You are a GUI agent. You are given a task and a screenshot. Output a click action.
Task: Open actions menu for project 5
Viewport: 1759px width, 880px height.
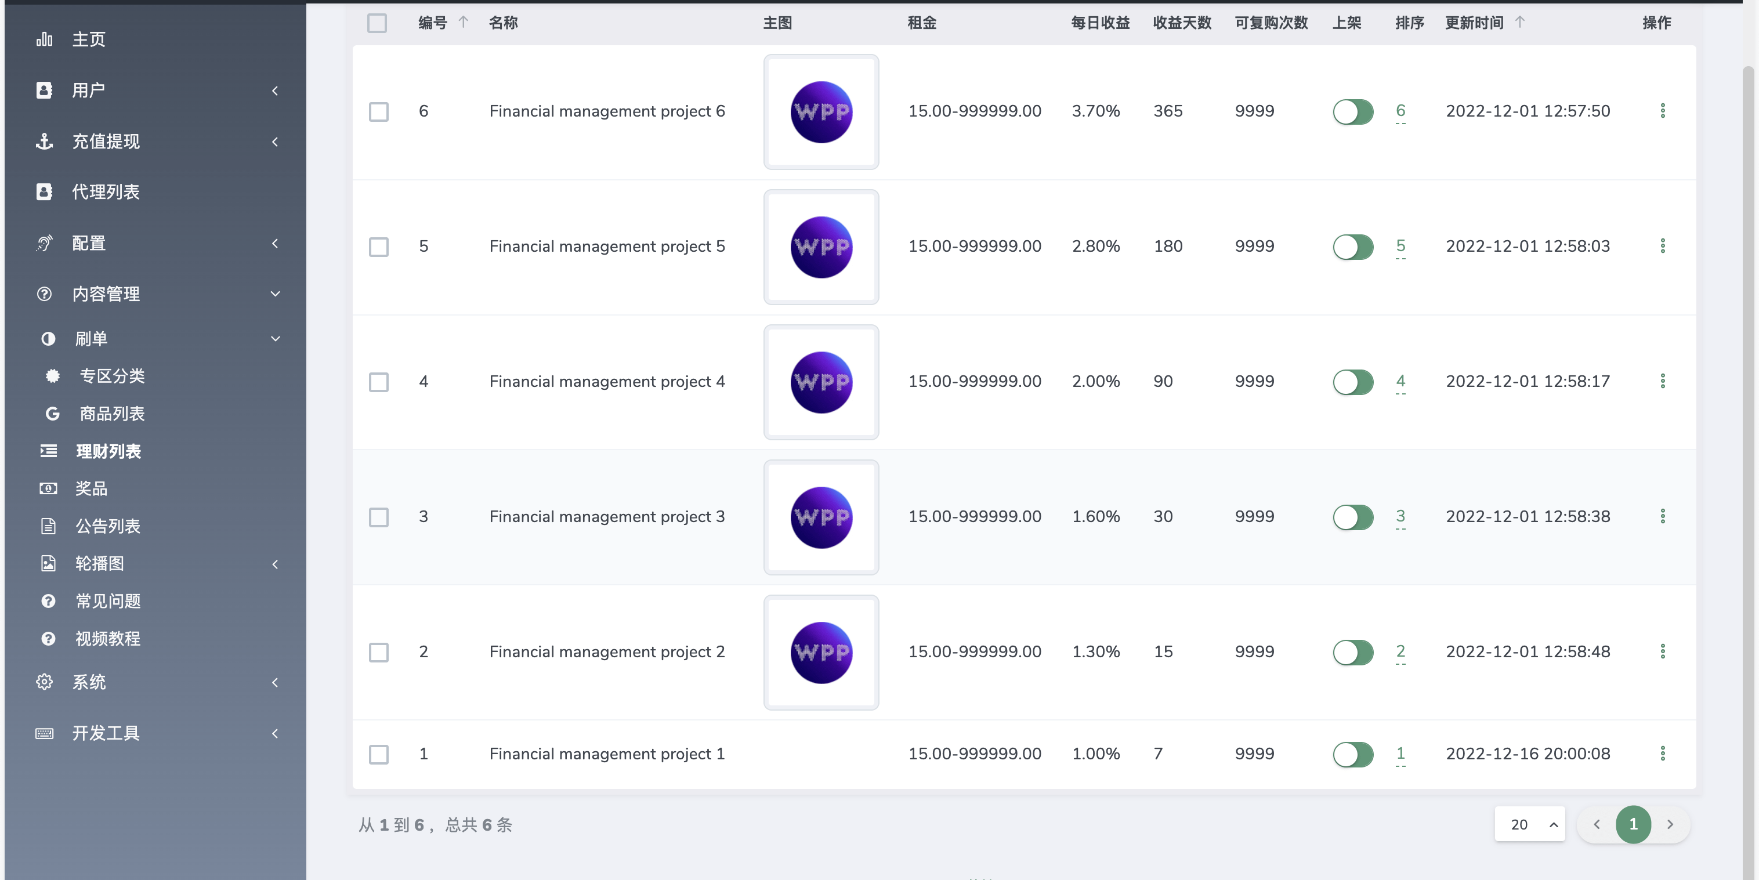(x=1663, y=246)
